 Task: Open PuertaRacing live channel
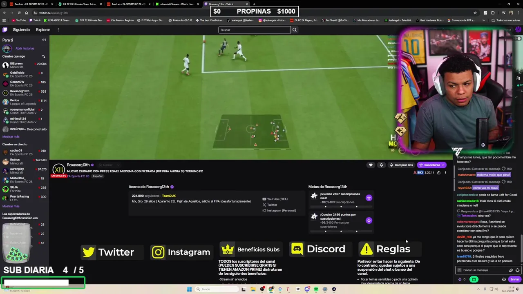25,198
